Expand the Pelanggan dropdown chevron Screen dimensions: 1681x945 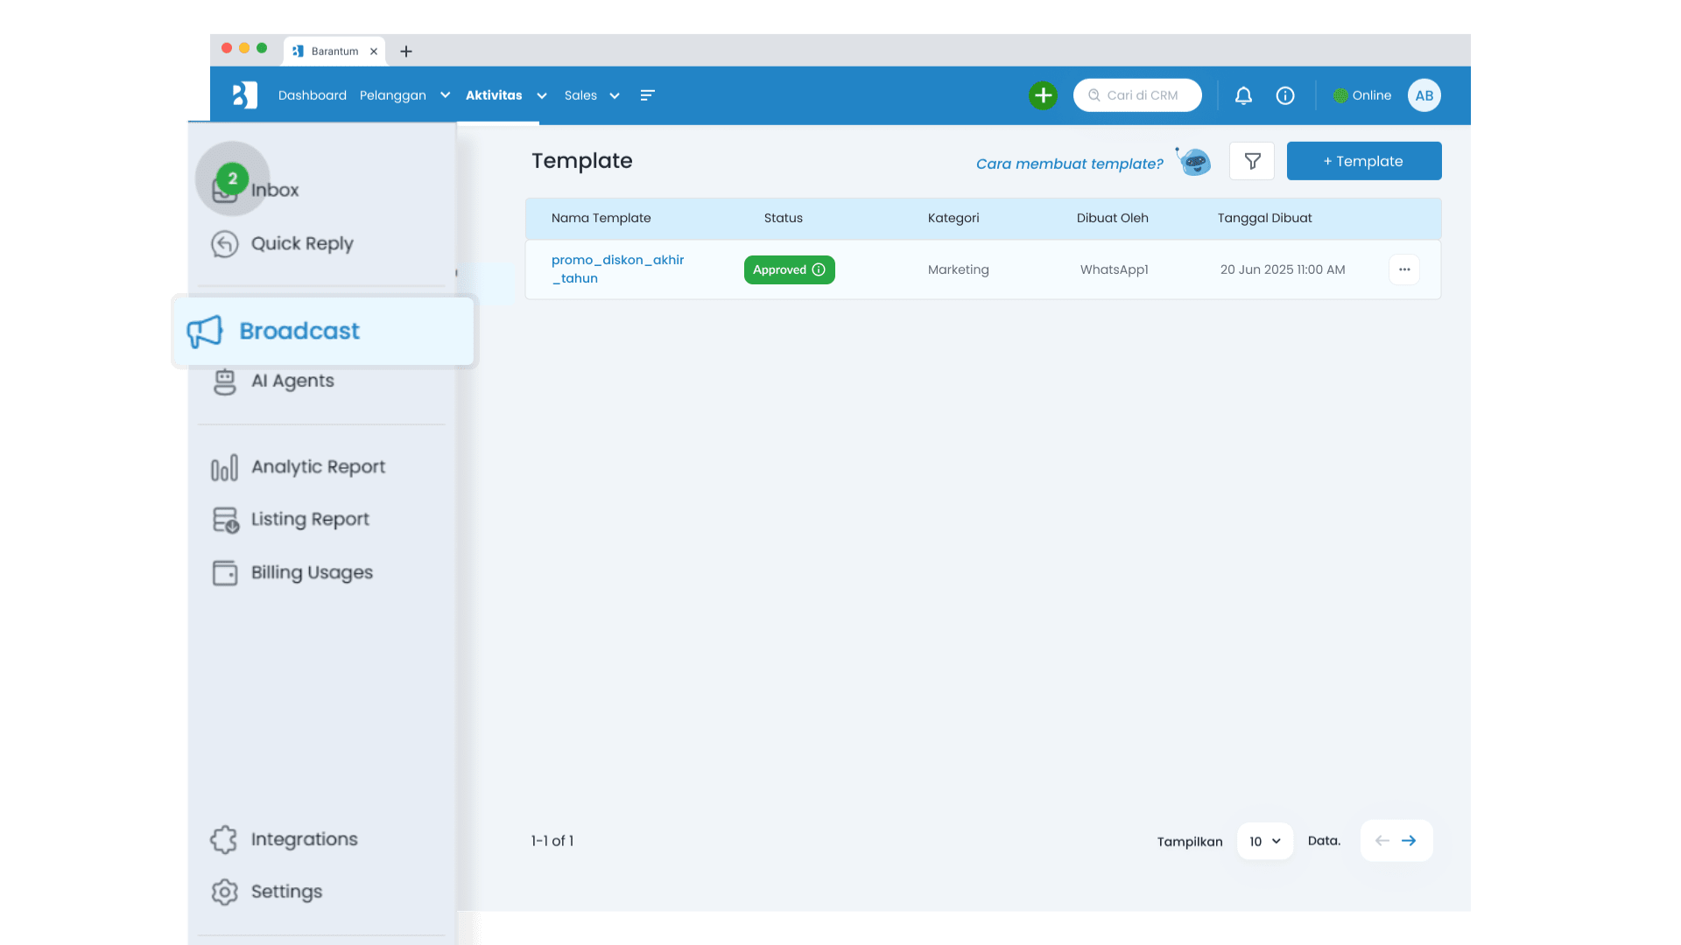click(x=445, y=95)
